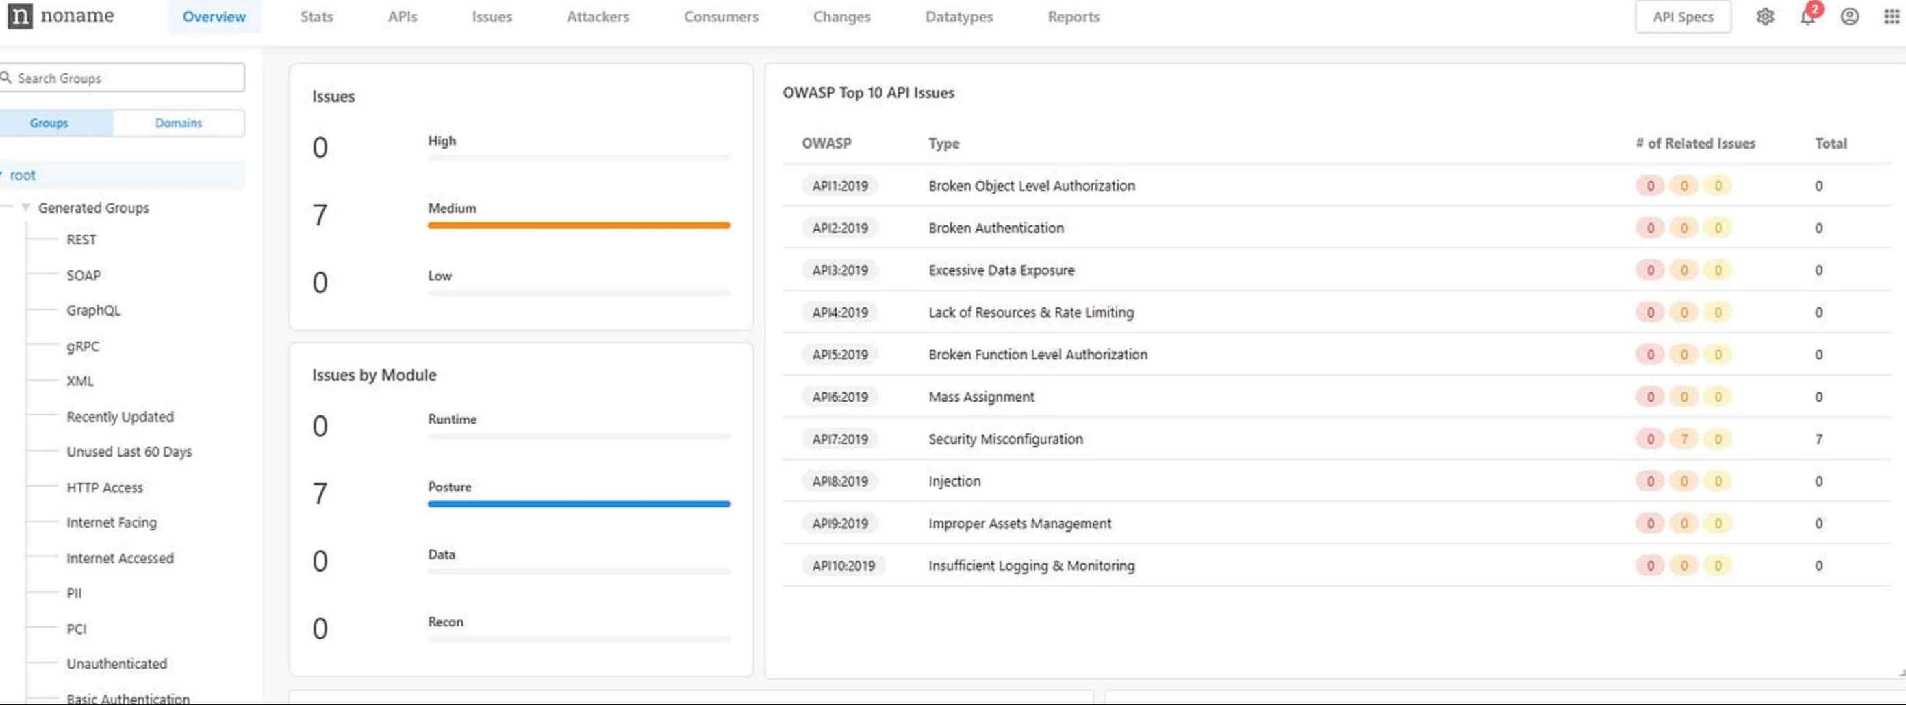Expand the Recently Updated group
Screen dimensions: 1906x705
[x=120, y=416]
